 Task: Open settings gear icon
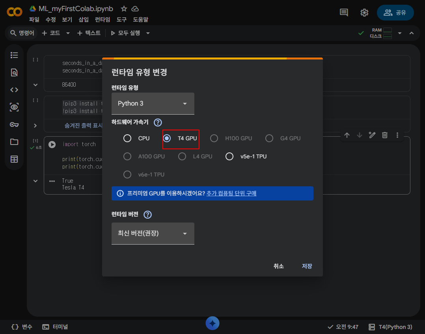pos(364,13)
